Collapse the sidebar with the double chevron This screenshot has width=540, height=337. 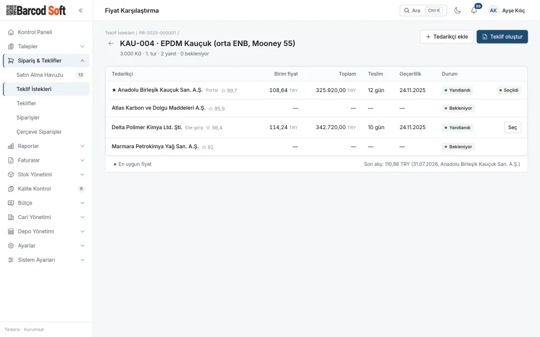click(80, 10)
